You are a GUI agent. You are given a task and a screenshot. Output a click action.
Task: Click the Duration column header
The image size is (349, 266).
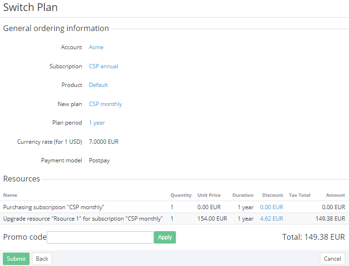[x=243, y=195]
